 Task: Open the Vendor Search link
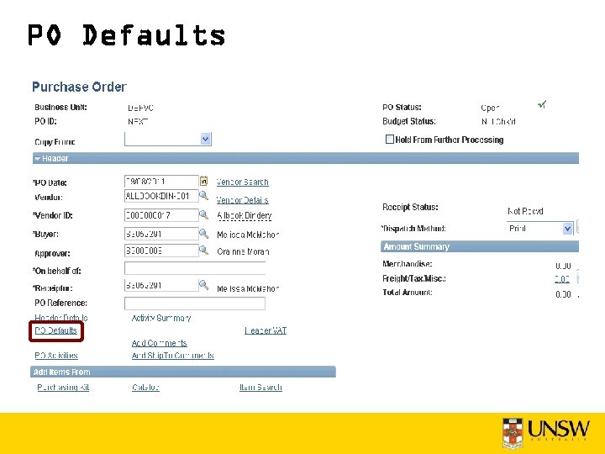coord(242,182)
